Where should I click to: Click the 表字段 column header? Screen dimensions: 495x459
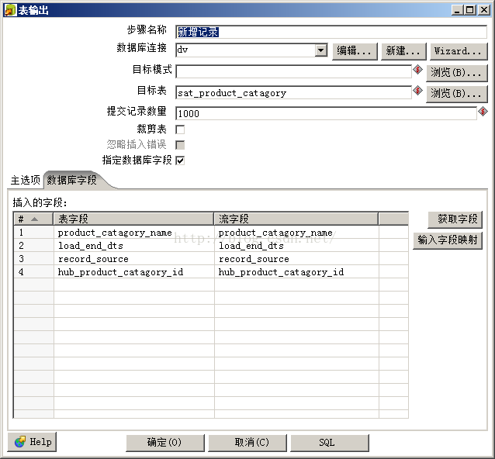point(133,219)
